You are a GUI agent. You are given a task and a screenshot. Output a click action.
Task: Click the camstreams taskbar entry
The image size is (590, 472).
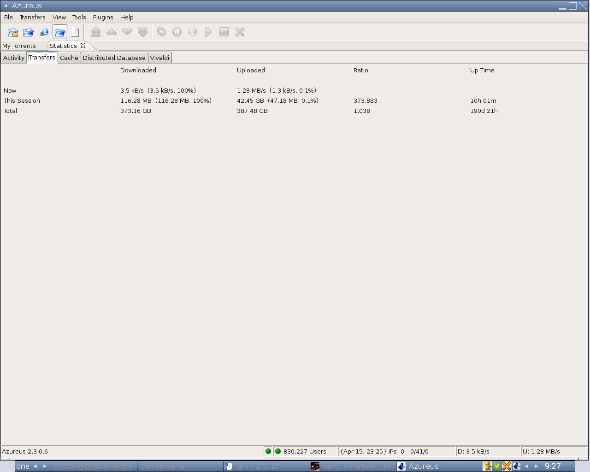click(180, 466)
